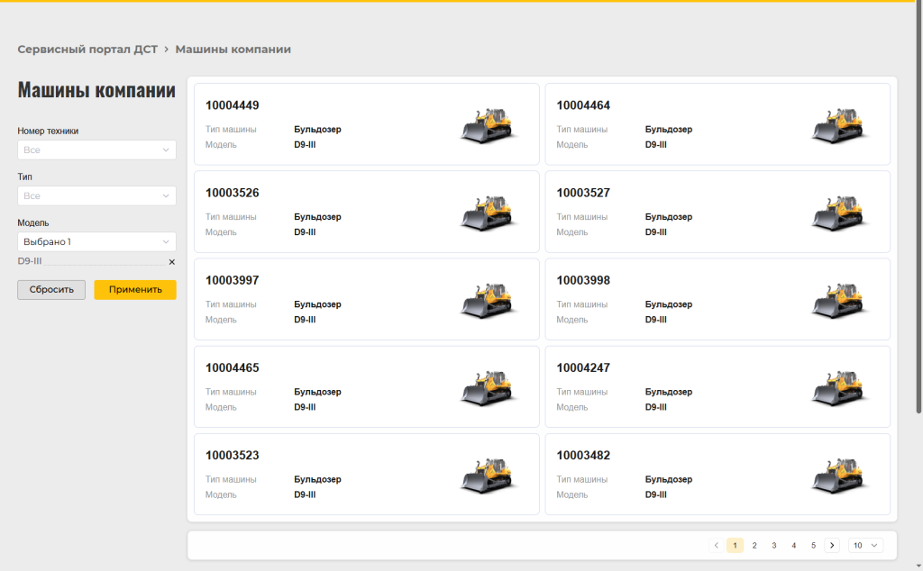The image size is (923, 571).
Task: Click bulldozer image on card 10003527
Action: click(x=839, y=213)
